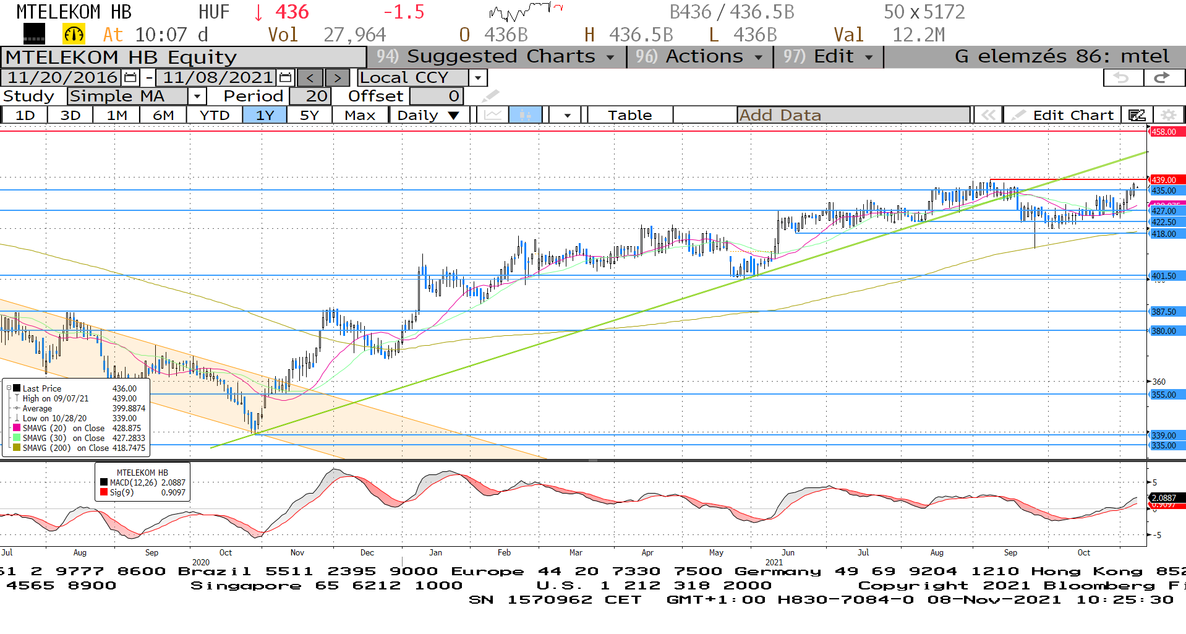The width and height of the screenshot is (1186, 634).
Task: Select the 5Y range tab
Action: [309, 115]
